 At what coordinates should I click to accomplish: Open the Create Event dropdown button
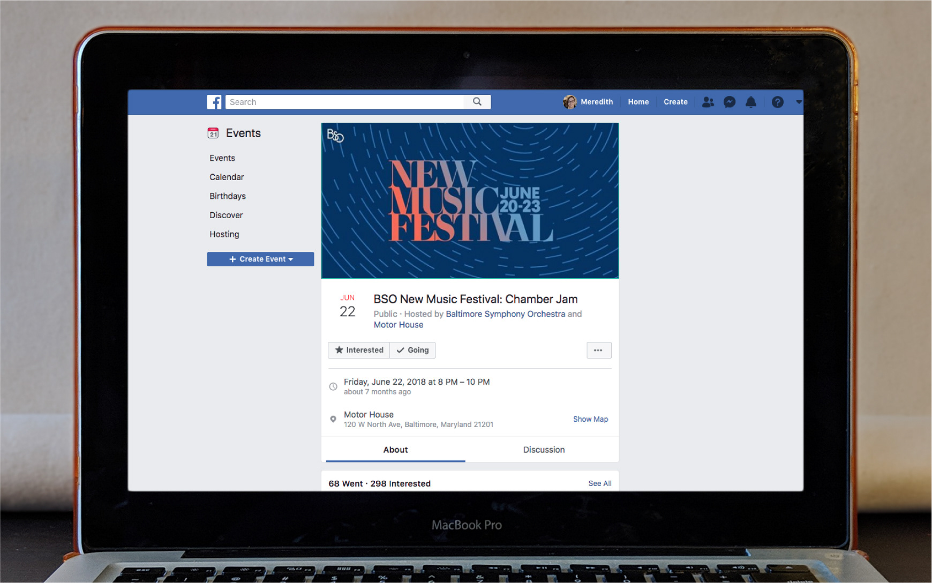click(x=260, y=259)
